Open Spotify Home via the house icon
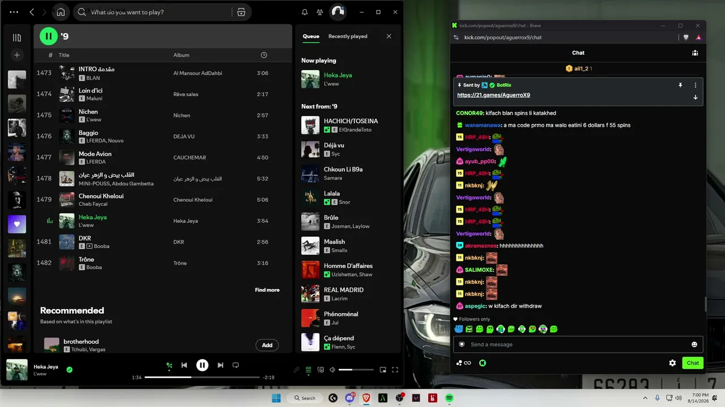725x407 pixels. click(x=61, y=12)
